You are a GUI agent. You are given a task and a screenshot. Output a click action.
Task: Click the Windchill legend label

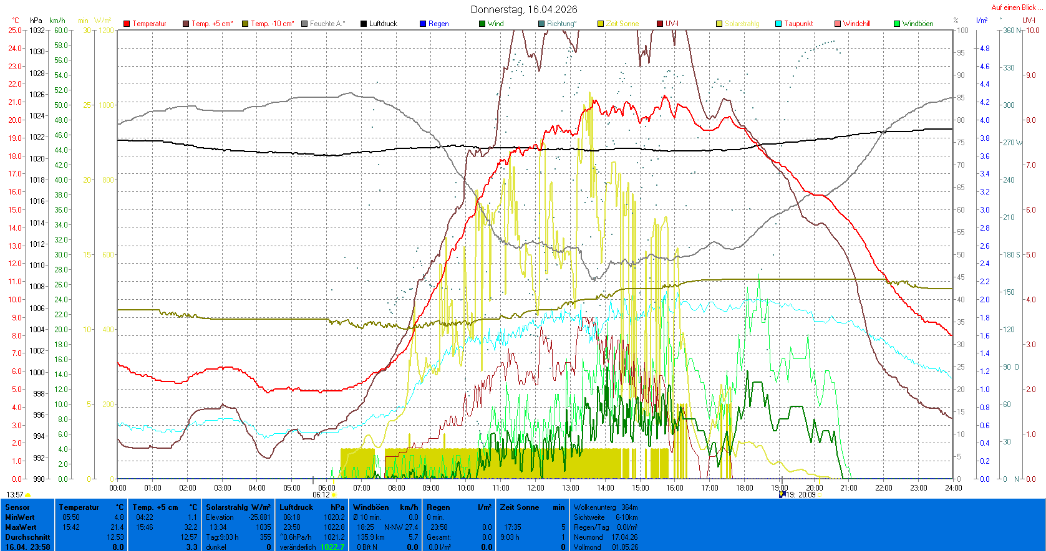(856, 24)
